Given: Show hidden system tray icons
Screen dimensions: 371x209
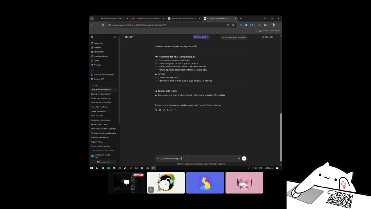Looking at the screenshot, I should coord(249,168).
